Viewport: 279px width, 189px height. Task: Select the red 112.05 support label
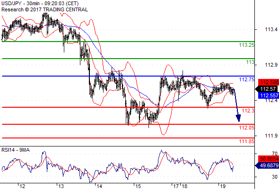point(246,128)
